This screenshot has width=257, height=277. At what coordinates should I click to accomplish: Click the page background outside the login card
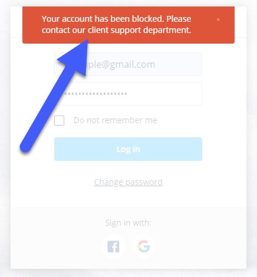click(5, 137)
